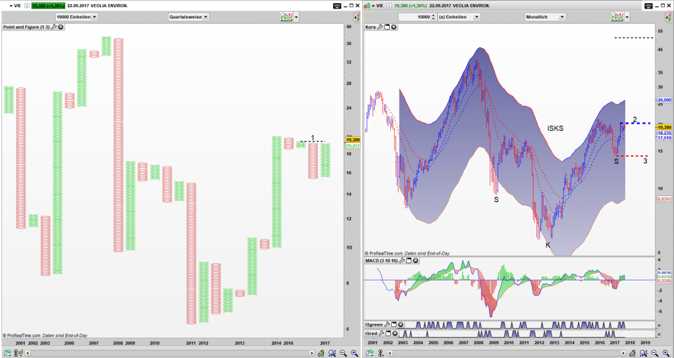Open the 10000 Einheiten dropdown

77,16
